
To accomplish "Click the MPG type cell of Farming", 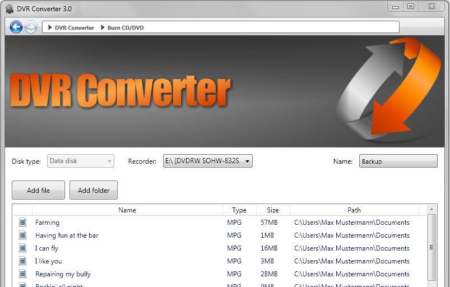I will pyautogui.click(x=234, y=223).
